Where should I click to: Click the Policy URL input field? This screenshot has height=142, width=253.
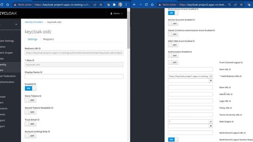(x=191, y=108)
